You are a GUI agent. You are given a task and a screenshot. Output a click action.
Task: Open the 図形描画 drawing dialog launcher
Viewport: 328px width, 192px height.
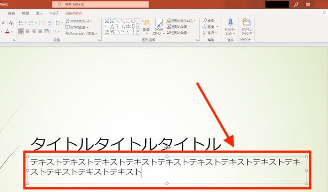coord(197,40)
